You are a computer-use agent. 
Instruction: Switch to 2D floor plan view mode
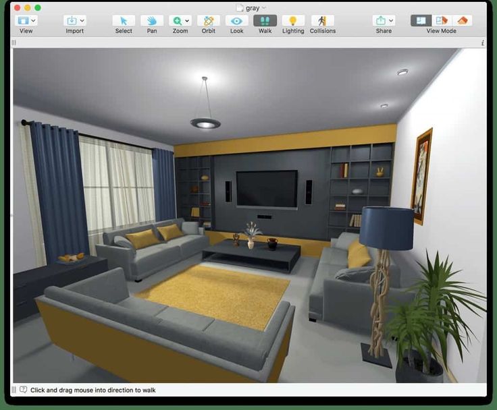tap(421, 21)
